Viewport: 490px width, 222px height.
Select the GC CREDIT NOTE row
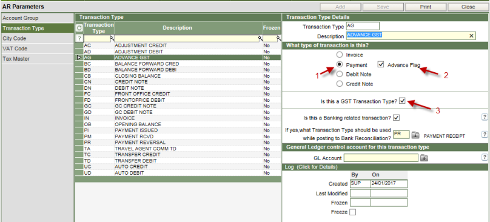tap(178, 106)
